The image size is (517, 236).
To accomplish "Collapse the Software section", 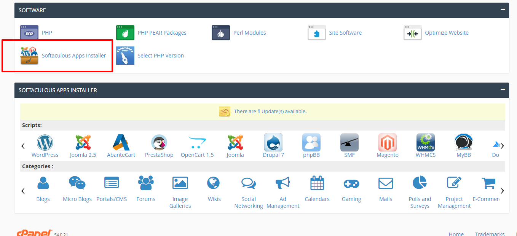I will [x=503, y=10].
